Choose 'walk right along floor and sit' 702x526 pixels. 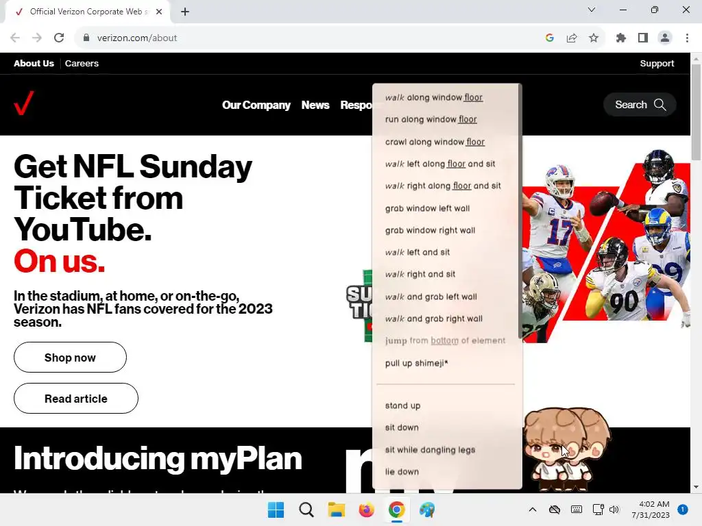pyautogui.click(x=443, y=186)
